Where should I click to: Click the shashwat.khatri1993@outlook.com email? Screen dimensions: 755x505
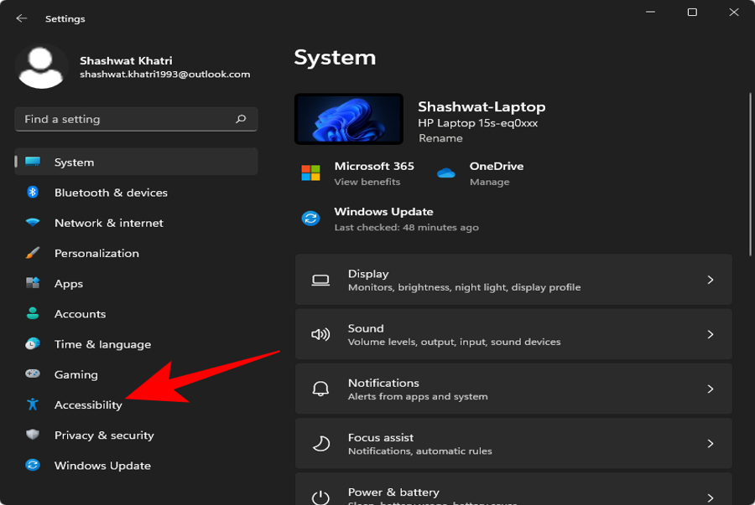(164, 75)
